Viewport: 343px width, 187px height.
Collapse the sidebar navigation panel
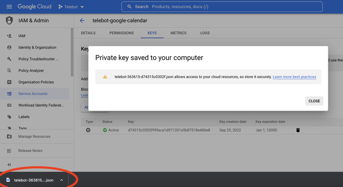pos(9,165)
